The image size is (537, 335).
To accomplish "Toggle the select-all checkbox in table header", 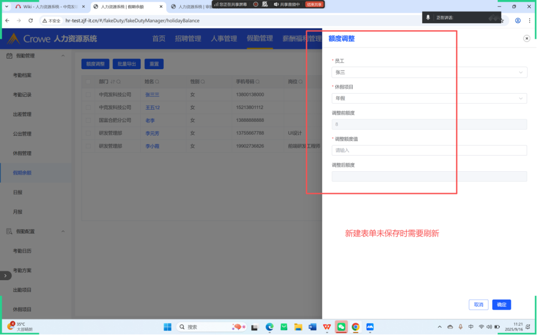I will pos(88,82).
